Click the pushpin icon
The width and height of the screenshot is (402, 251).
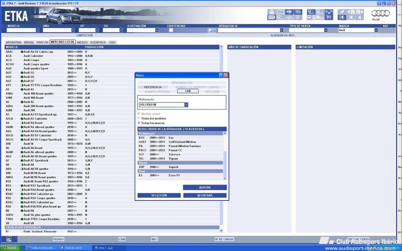click(x=342, y=12)
